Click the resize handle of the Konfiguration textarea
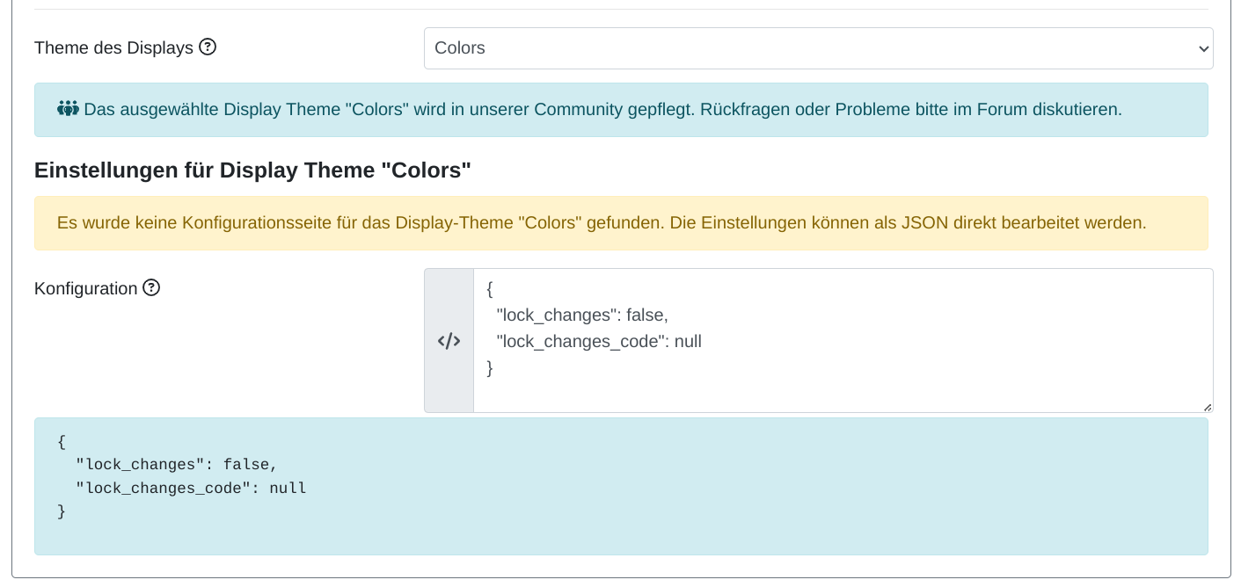This screenshot has width=1241, height=587. (1207, 407)
